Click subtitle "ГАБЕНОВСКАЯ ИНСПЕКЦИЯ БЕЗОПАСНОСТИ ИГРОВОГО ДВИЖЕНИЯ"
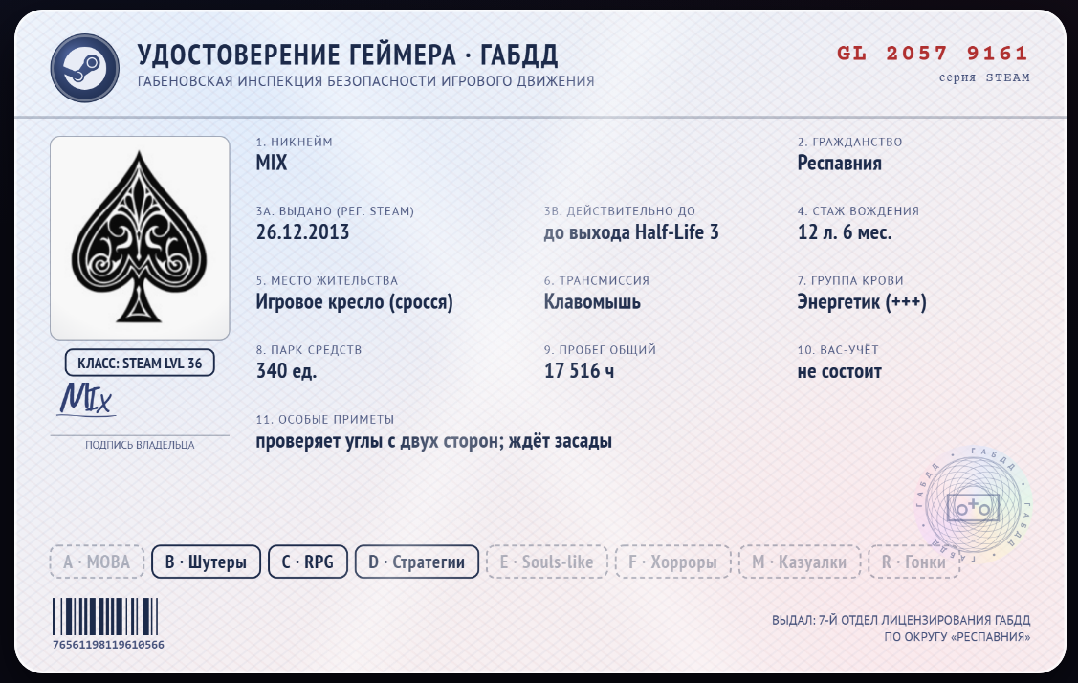The width and height of the screenshot is (1078, 683). (365, 81)
